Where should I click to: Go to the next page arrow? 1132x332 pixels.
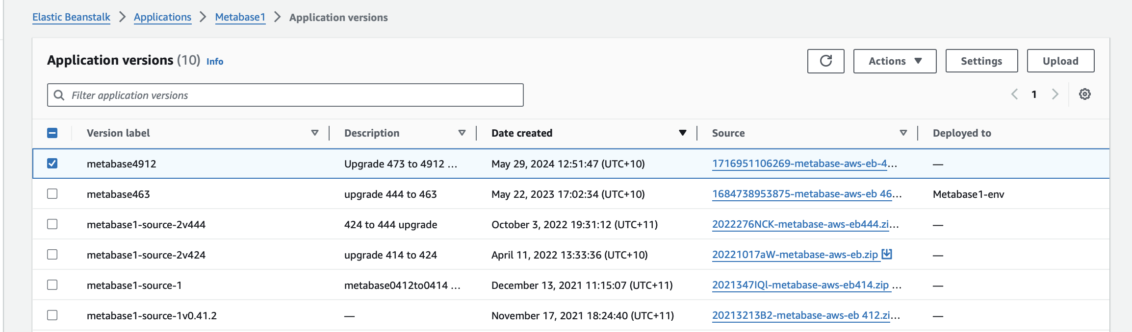pyautogui.click(x=1055, y=94)
